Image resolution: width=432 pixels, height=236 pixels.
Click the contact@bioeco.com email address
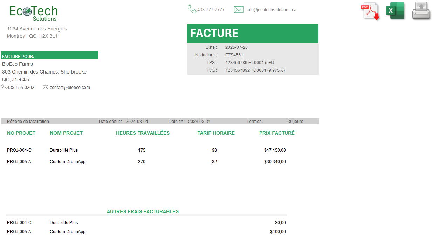point(70,88)
